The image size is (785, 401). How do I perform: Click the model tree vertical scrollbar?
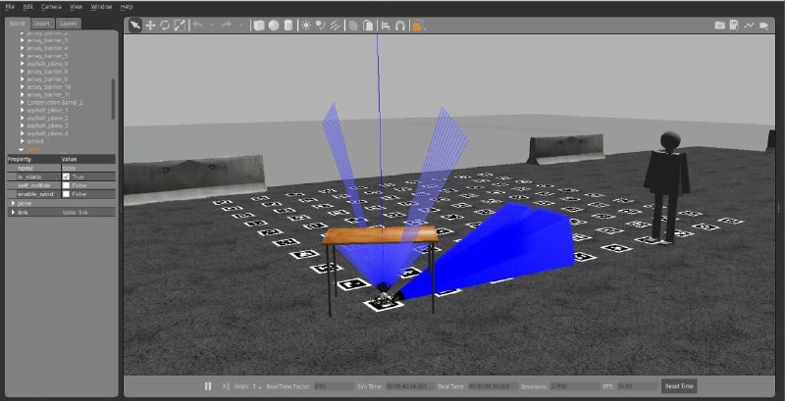(x=113, y=99)
